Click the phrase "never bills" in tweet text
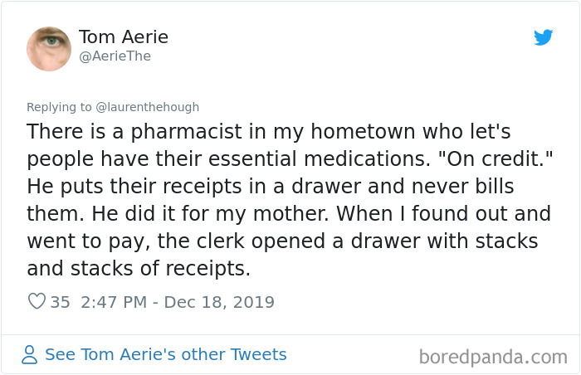This screenshot has height=375, width=581. click(x=463, y=186)
